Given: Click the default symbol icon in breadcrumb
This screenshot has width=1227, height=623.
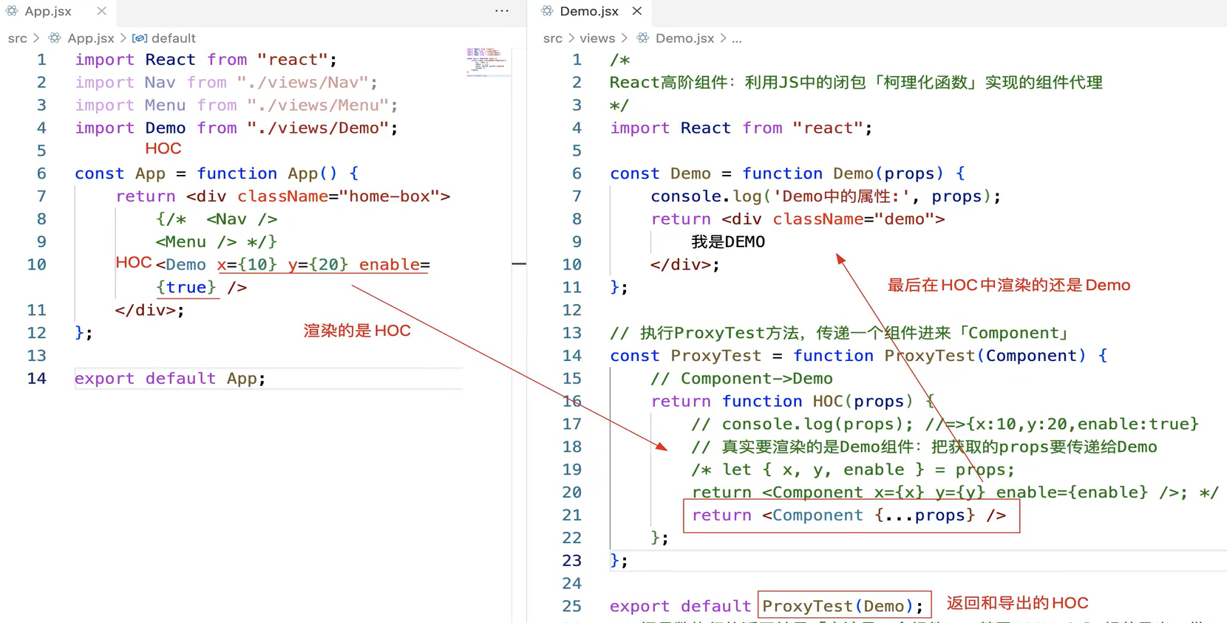Looking at the screenshot, I should [140, 38].
